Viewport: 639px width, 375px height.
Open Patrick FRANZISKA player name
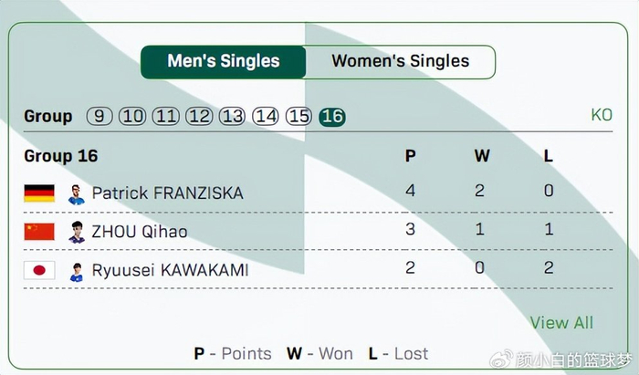(167, 193)
